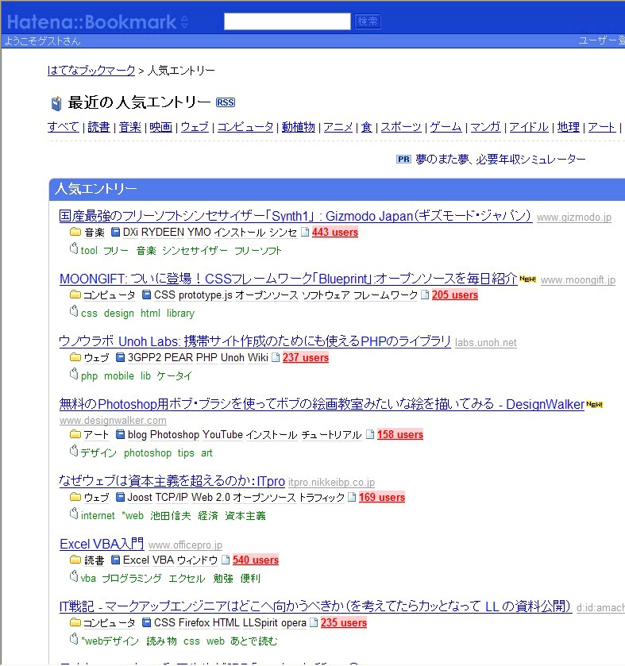
Task: Click the page icon before 205 users
Action: coord(424,295)
